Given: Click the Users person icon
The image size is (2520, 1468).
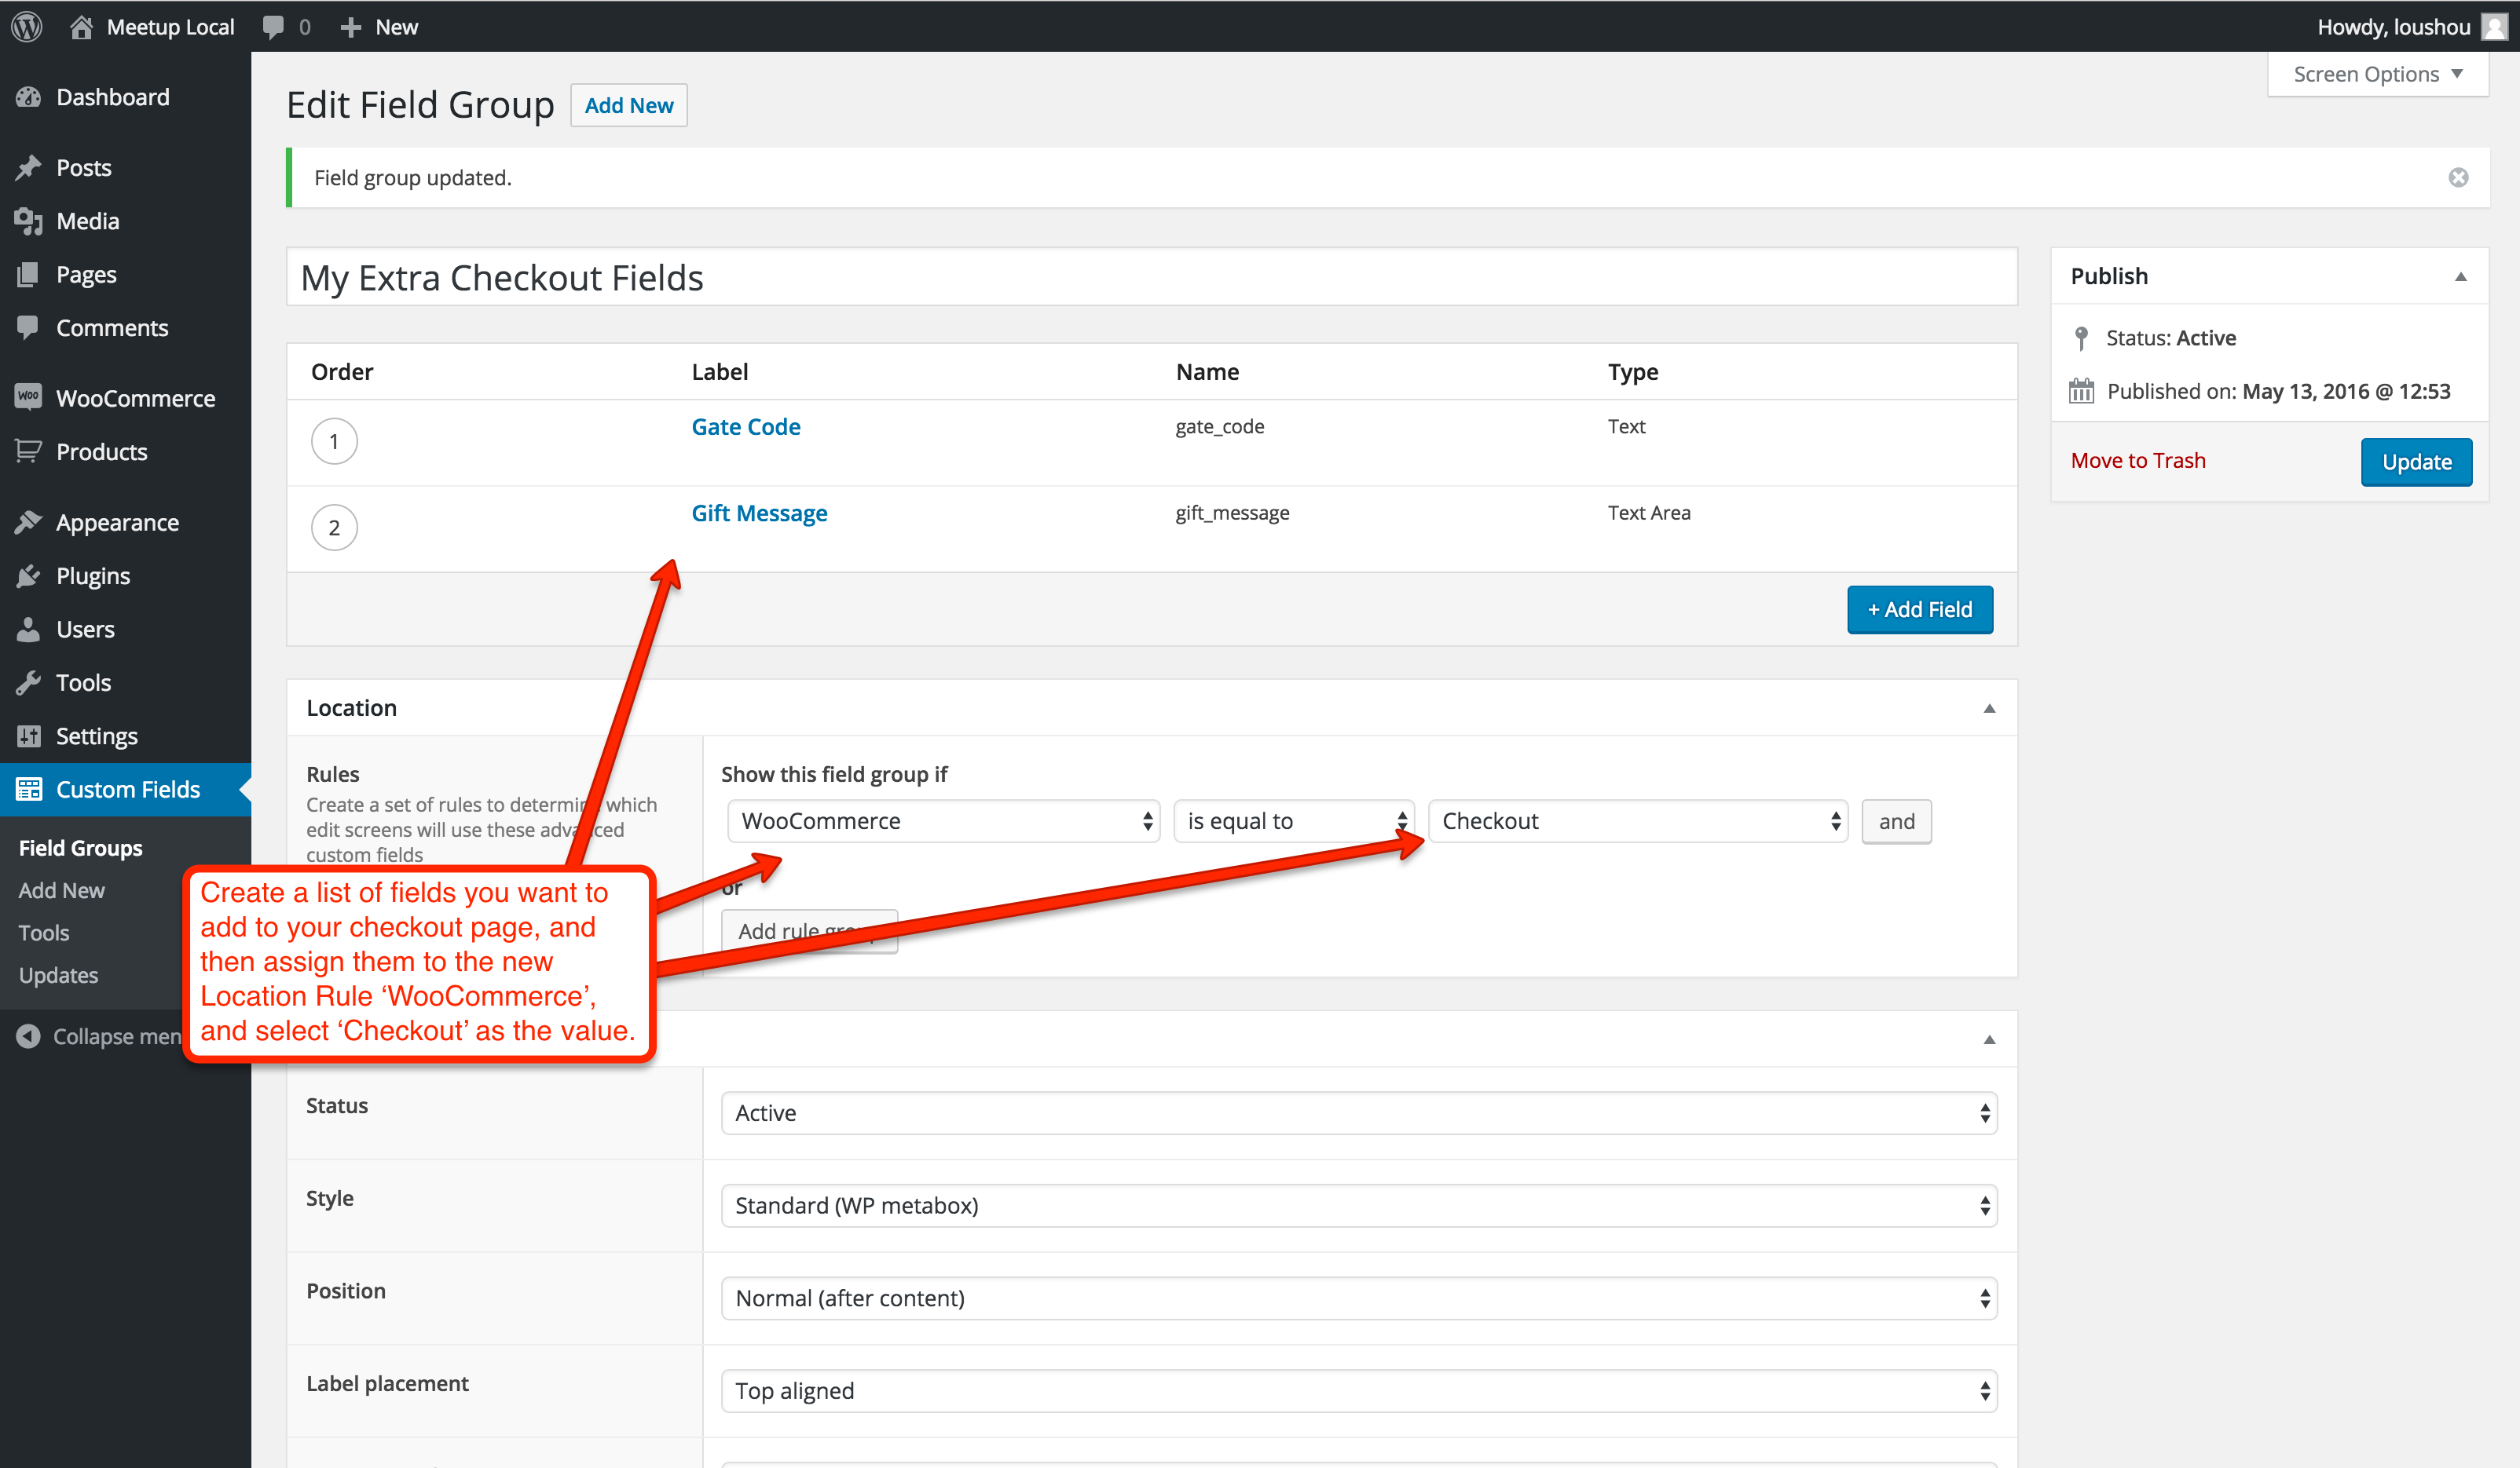Looking at the screenshot, I should [28, 629].
